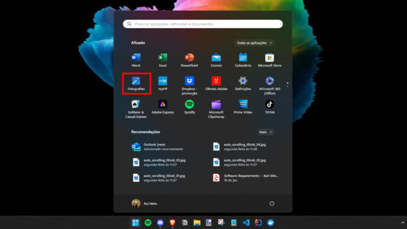Open Prime Video

(243, 107)
